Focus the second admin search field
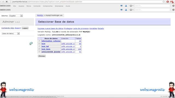 pyautogui.click(x=152, y=10)
